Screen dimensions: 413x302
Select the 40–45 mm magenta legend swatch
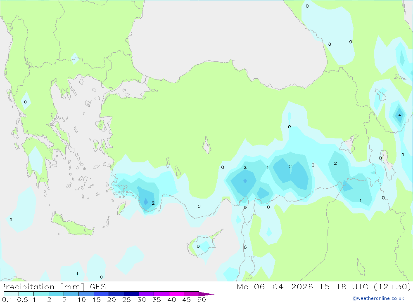click(x=176, y=294)
